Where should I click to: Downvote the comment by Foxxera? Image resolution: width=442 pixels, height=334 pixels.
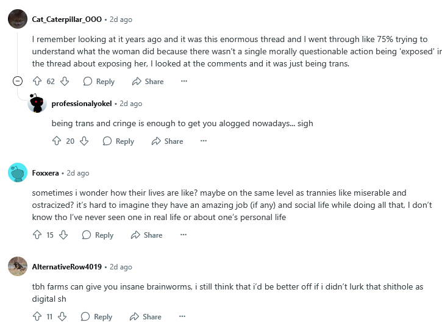pyautogui.click(x=63, y=235)
